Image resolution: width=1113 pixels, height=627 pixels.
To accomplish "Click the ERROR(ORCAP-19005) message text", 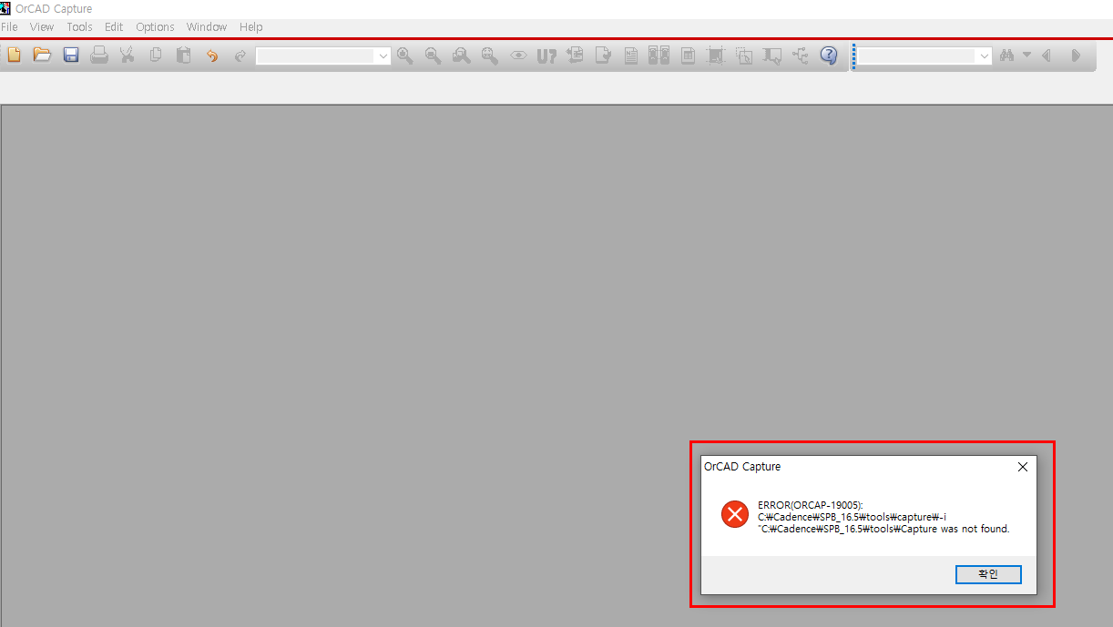I will tap(811, 505).
